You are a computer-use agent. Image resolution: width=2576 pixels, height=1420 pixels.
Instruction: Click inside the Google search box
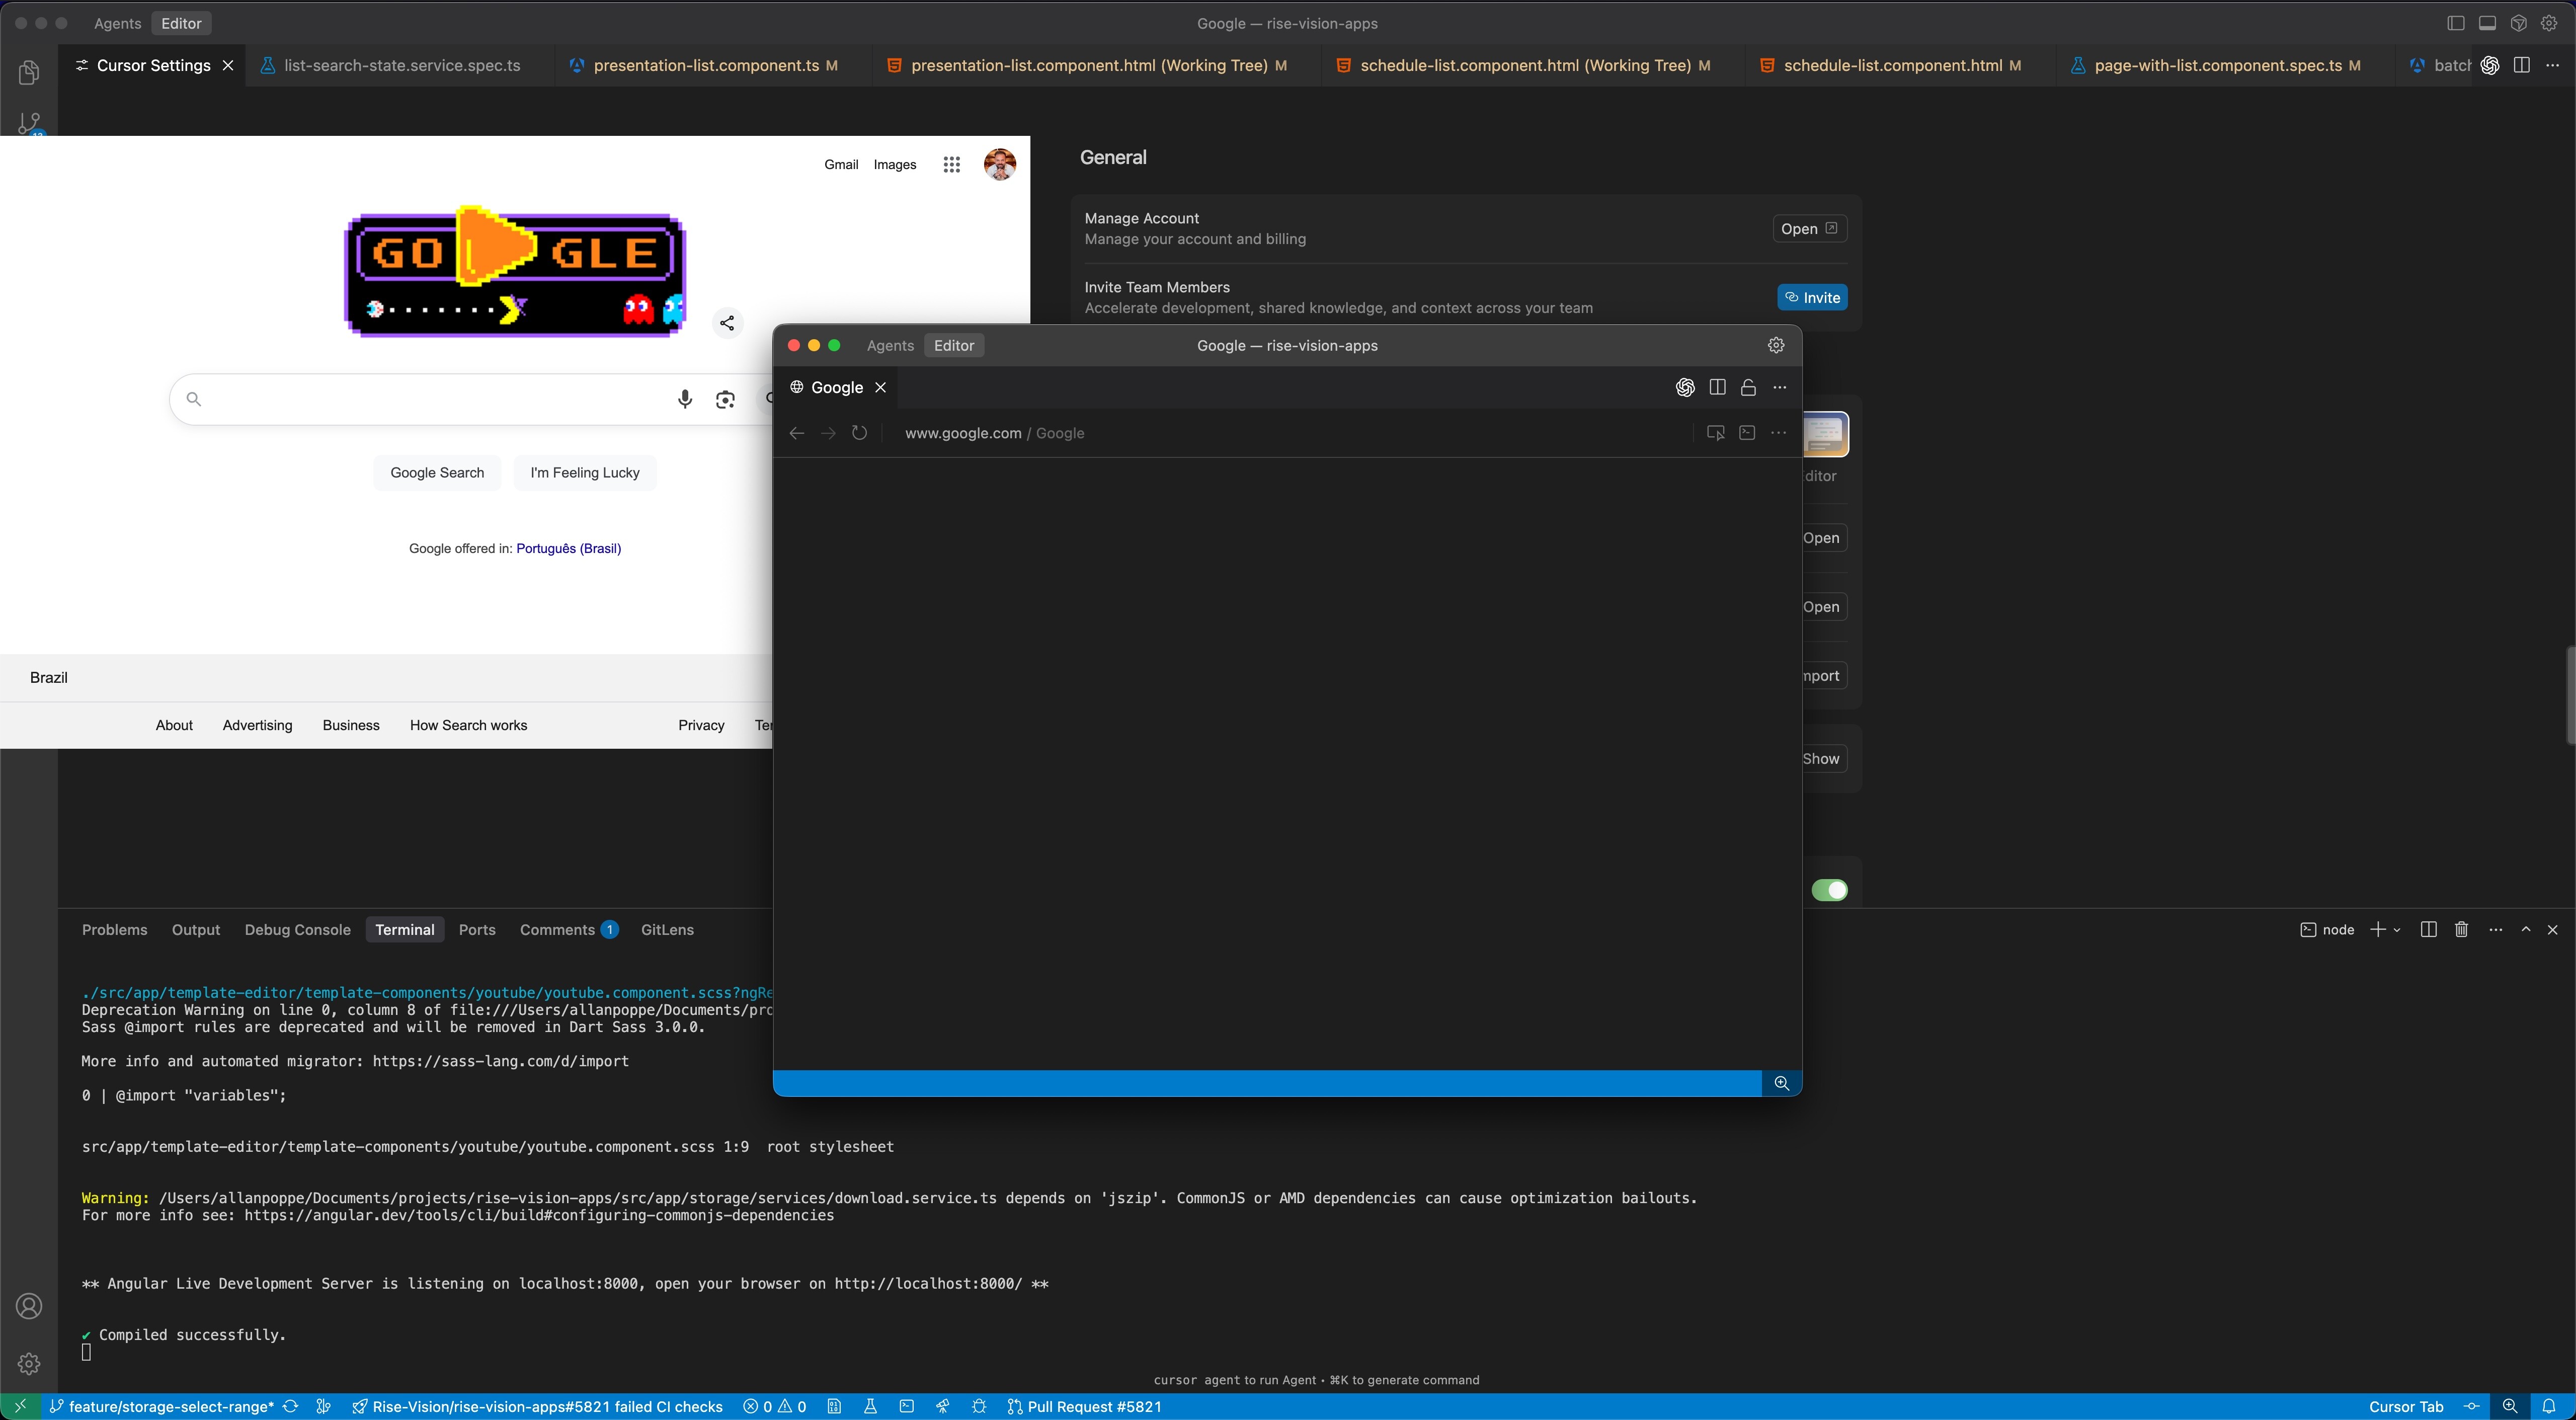tap(430, 400)
